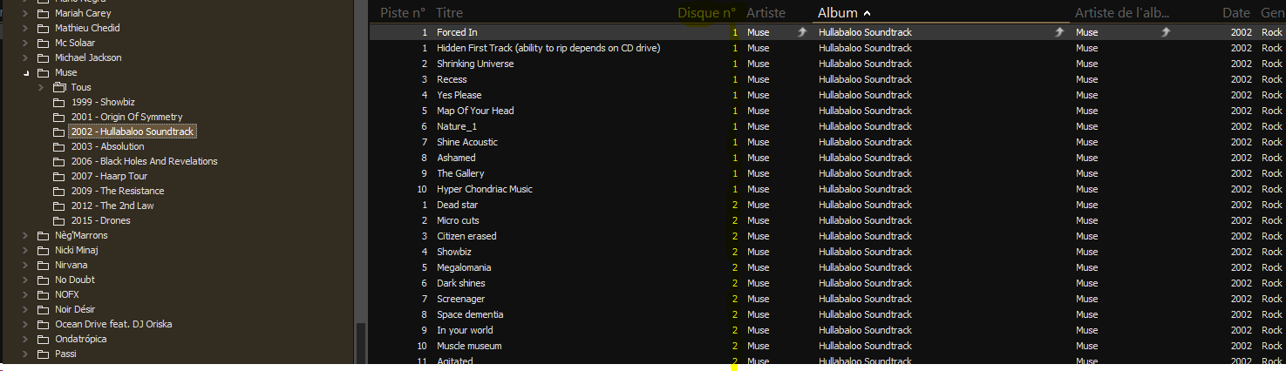Select the track Dead star
This screenshot has height=371, width=1286.
click(457, 205)
